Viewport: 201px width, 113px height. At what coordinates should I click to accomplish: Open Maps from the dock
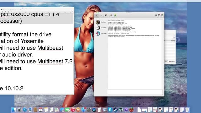pyautogui.click(x=57, y=110)
